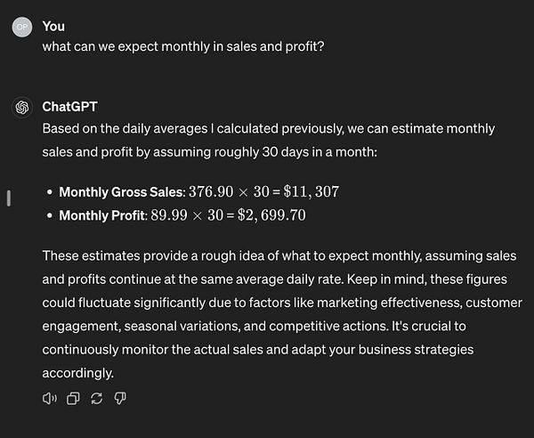The image size is (534, 438).
Task: Copy the ChatGPT response with the copy icon
Action: [74, 398]
